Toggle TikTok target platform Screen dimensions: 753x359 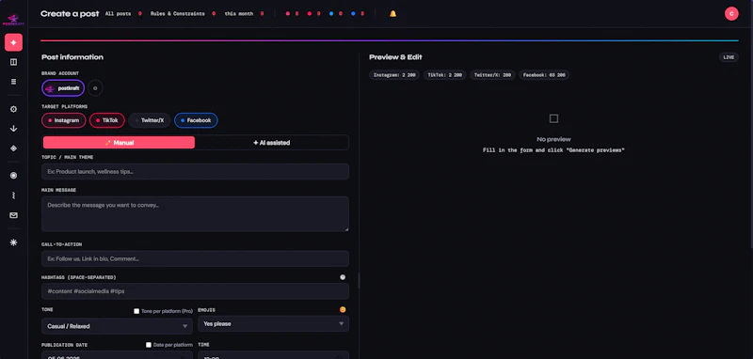click(107, 120)
